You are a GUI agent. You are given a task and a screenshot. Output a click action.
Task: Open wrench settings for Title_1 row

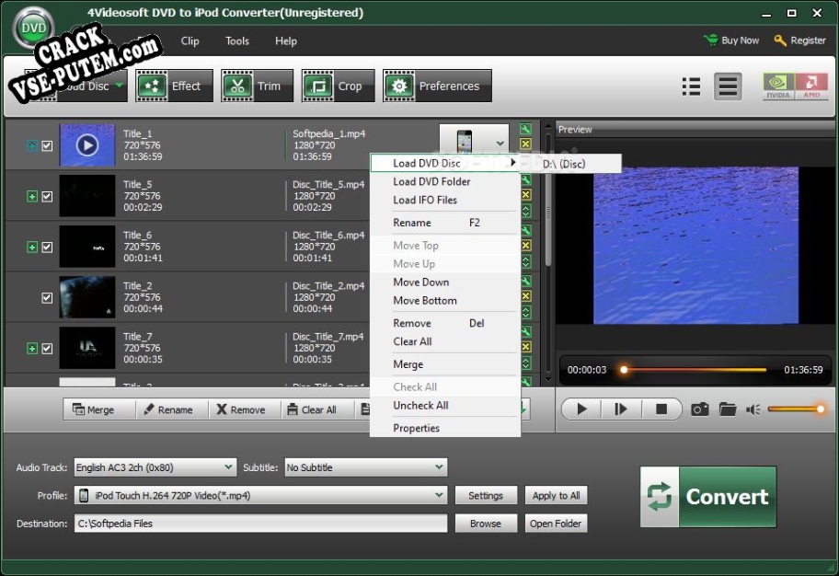tap(525, 129)
